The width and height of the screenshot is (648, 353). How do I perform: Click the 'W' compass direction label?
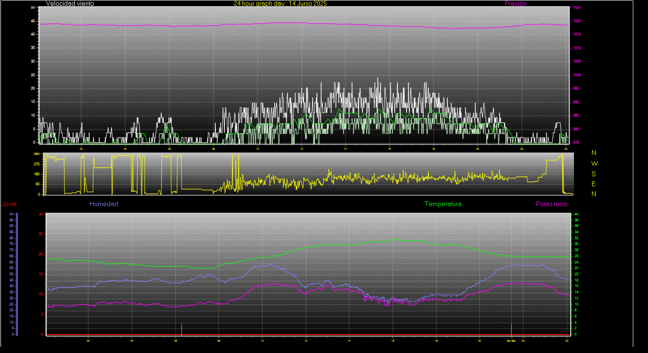(594, 163)
